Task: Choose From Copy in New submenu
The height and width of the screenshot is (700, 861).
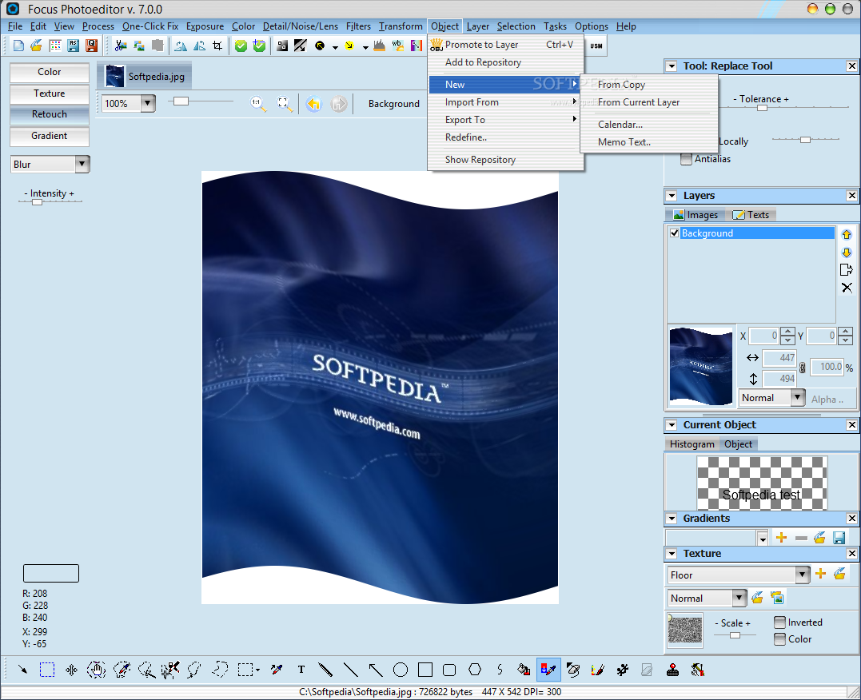Action: click(649, 85)
